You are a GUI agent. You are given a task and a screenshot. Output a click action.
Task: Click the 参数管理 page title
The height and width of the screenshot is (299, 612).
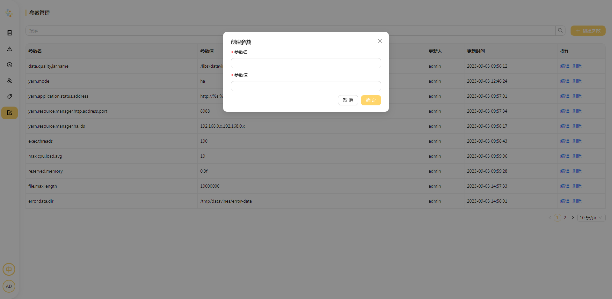coord(40,13)
